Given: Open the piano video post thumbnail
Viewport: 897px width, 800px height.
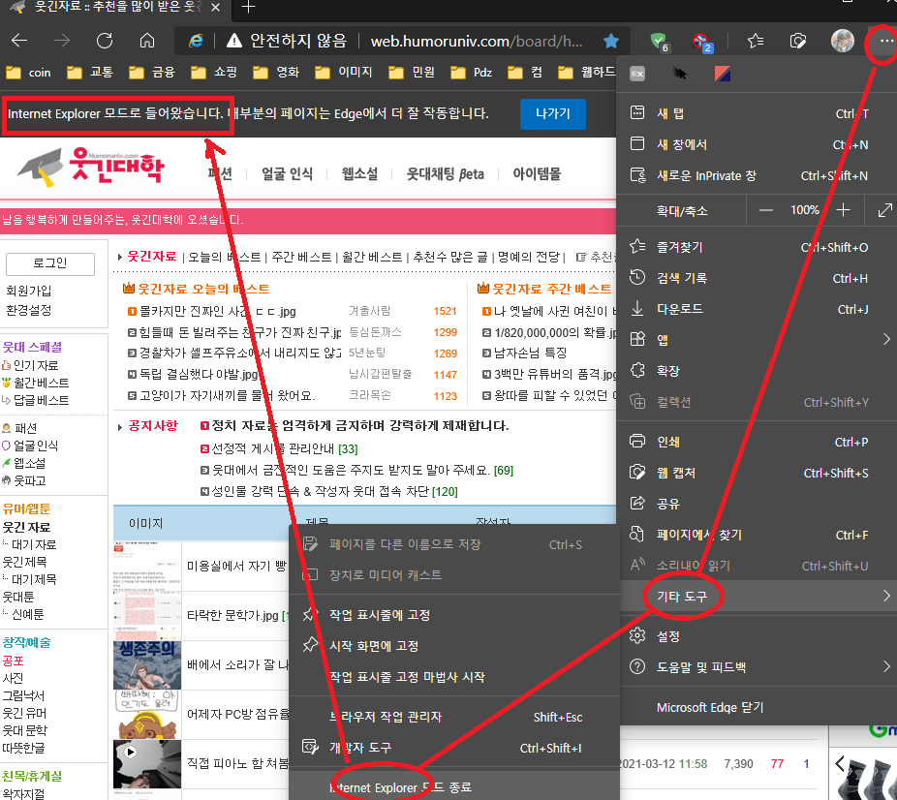Looking at the screenshot, I should pyautogui.click(x=147, y=764).
